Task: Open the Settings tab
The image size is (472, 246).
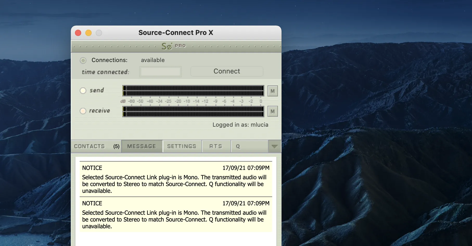Action: (x=182, y=146)
